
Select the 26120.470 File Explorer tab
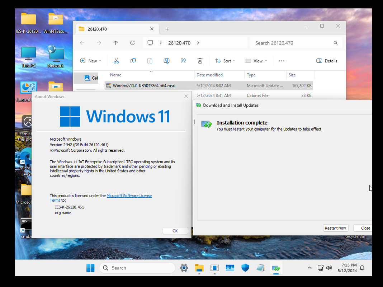coord(117,29)
